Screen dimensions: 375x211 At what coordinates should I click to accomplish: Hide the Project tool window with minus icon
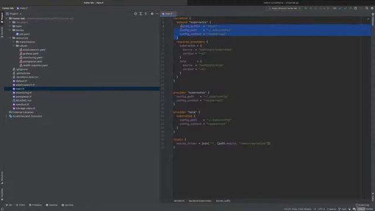point(157,13)
